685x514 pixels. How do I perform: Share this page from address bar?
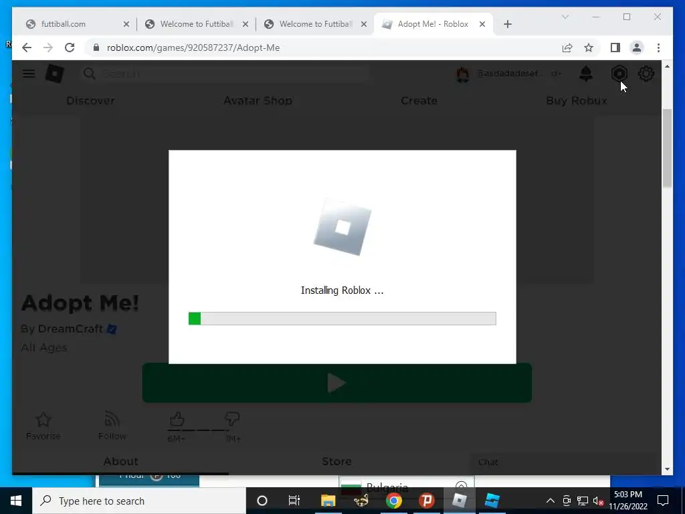pos(567,48)
